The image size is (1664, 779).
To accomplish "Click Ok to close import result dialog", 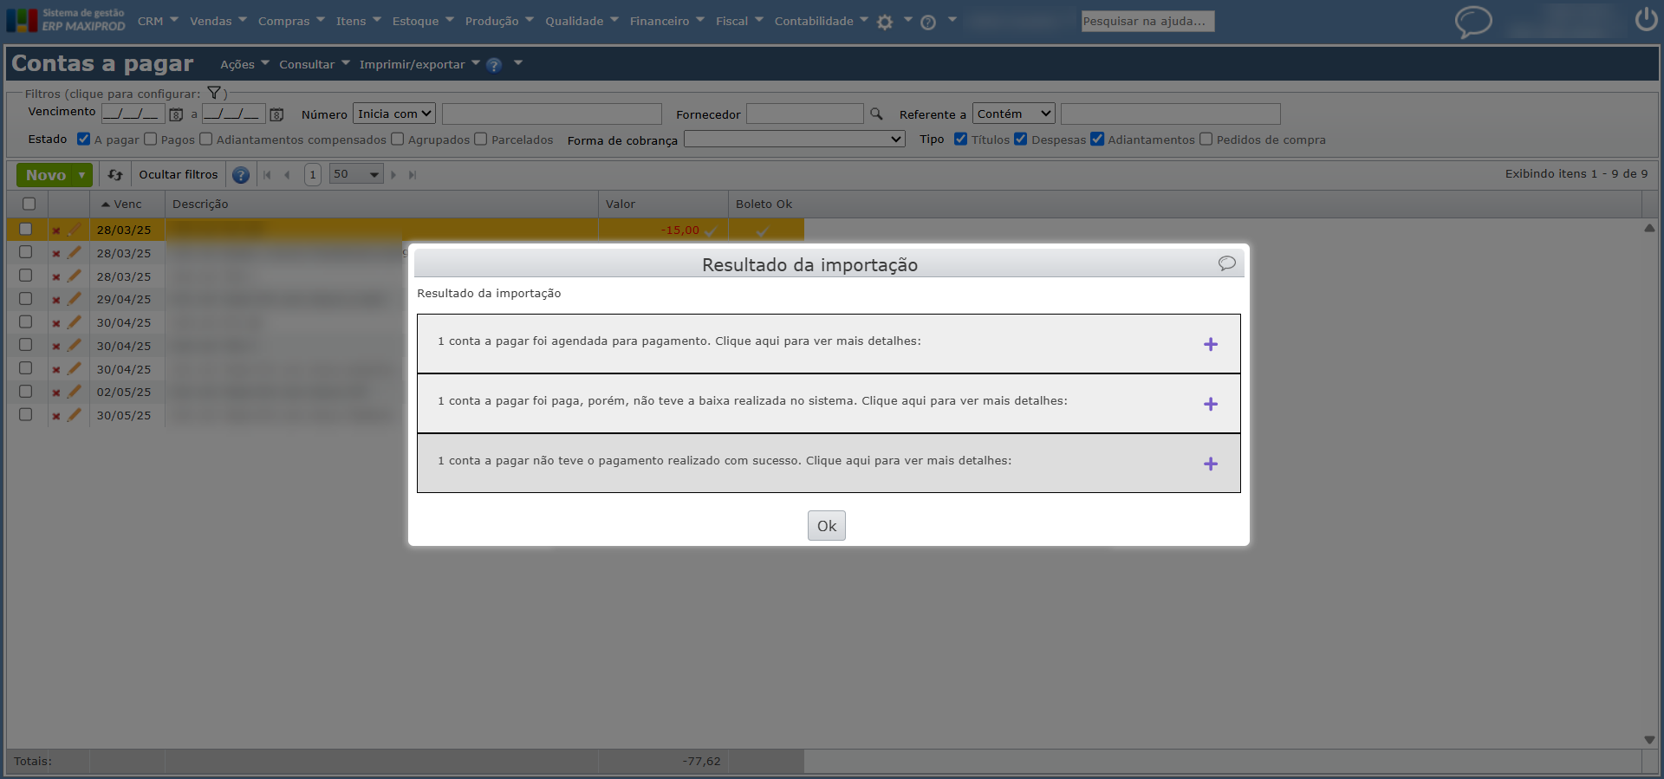I will click(827, 525).
